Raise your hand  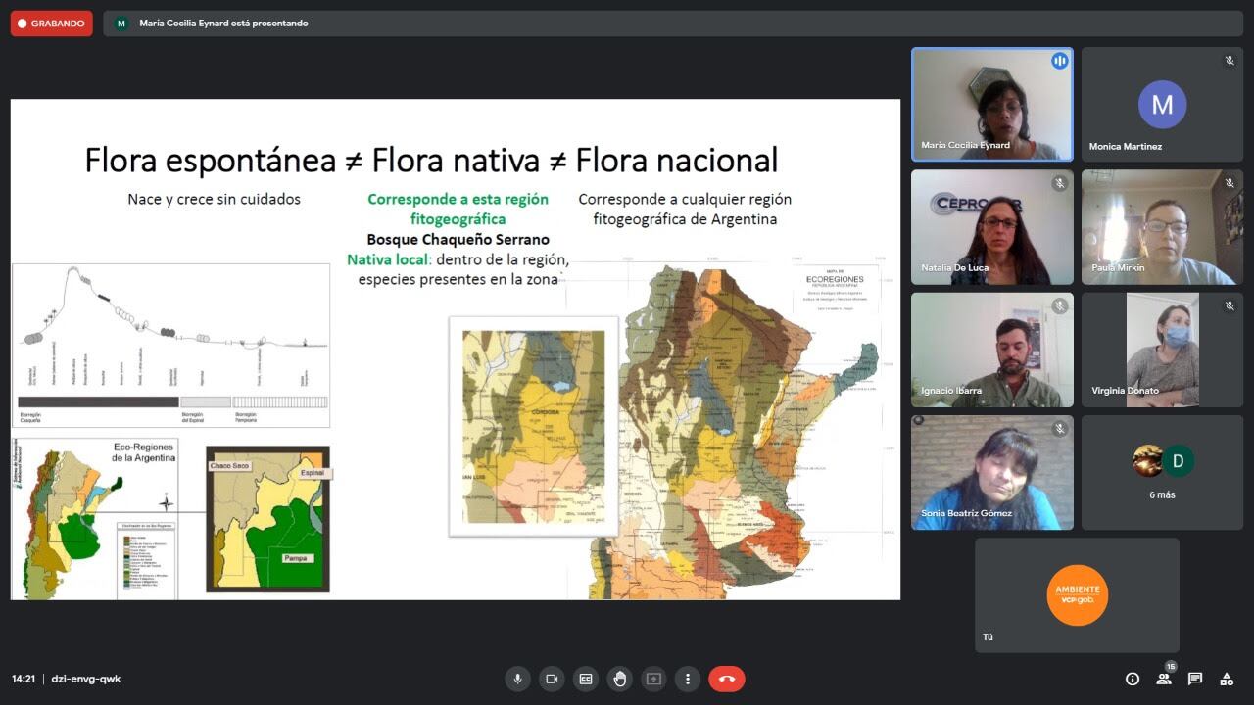coord(620,679)
